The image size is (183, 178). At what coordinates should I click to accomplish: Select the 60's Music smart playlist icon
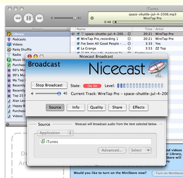(x=9, y=70)
